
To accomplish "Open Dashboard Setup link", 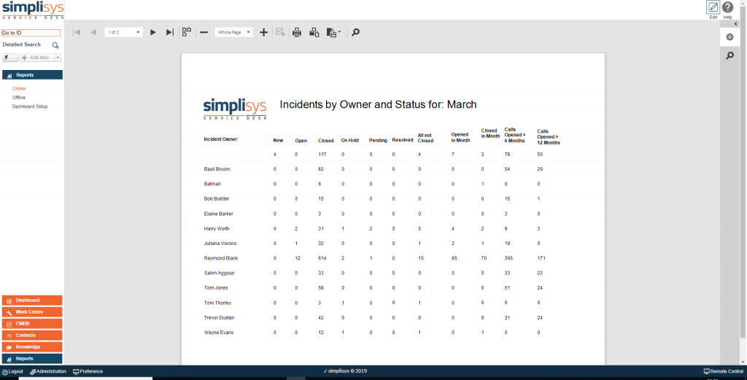I will click(x=30, y=106).
